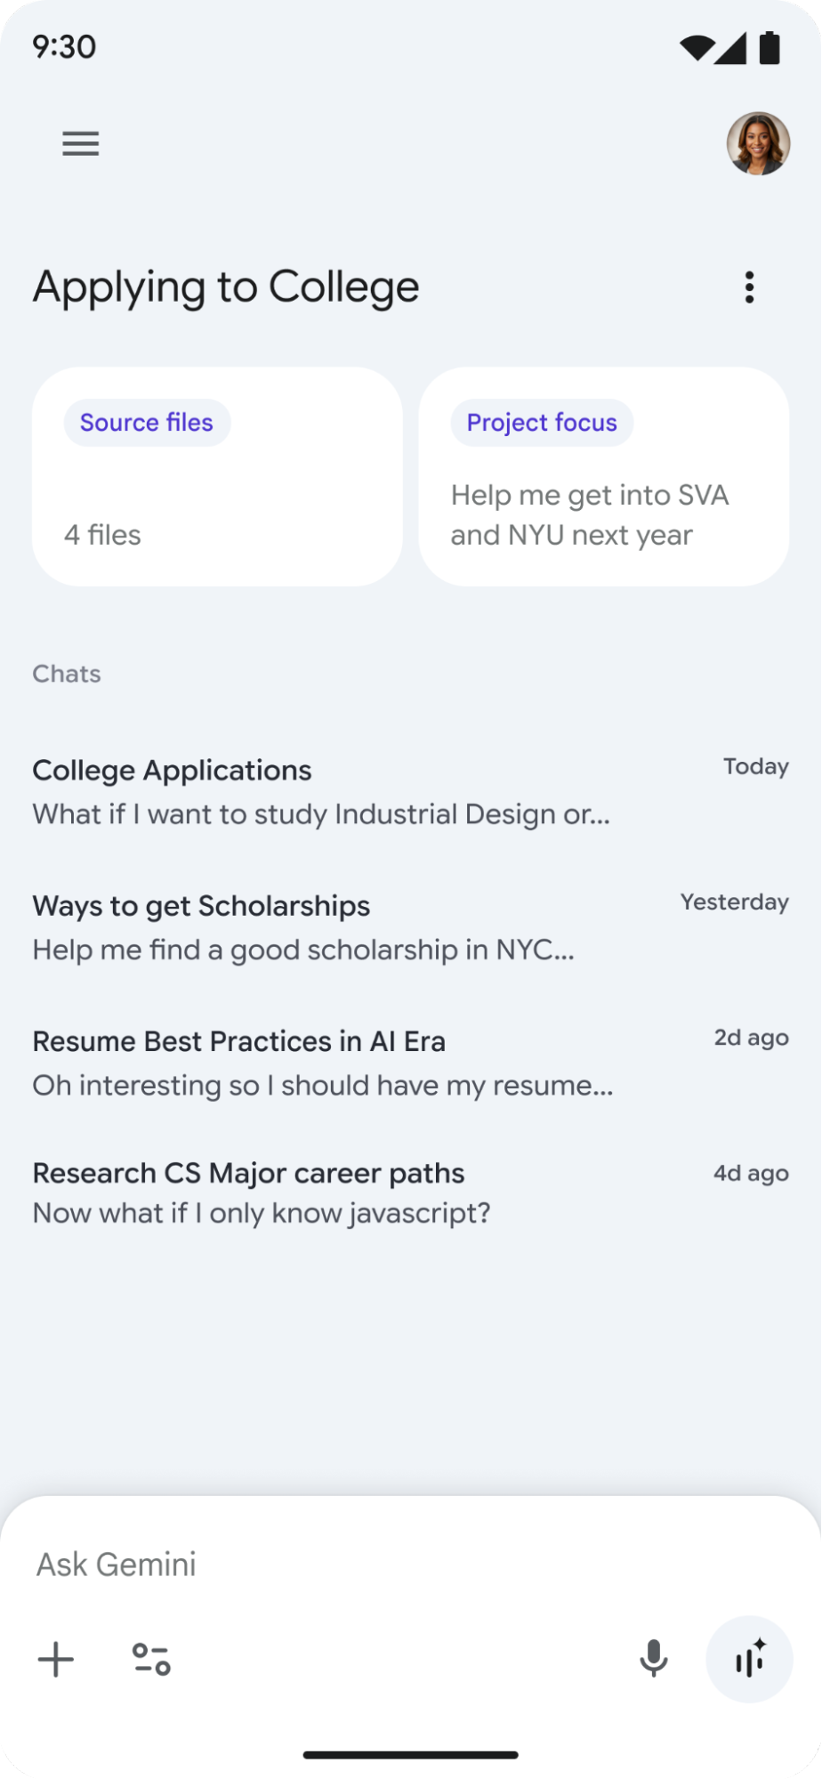Screen dimensions: 822x1779
Task: Tap the Project focus label chip
Action: (542, 423)
